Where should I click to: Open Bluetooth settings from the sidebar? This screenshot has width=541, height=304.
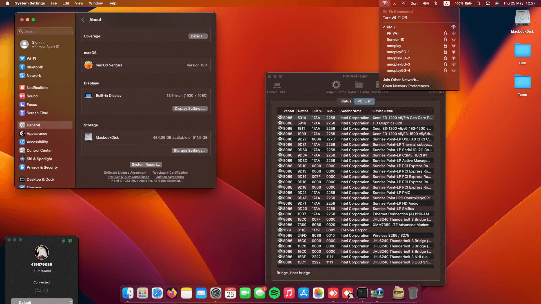(x=35, y=67)
